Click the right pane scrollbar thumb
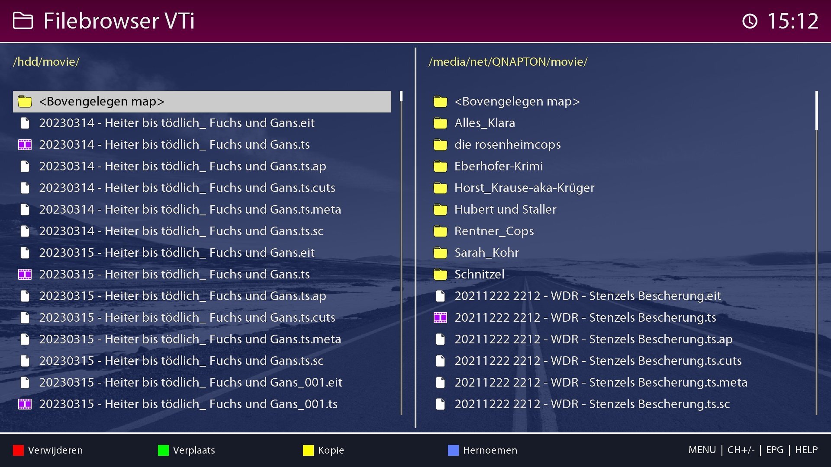The image size is (831, 467). [816, 110]
